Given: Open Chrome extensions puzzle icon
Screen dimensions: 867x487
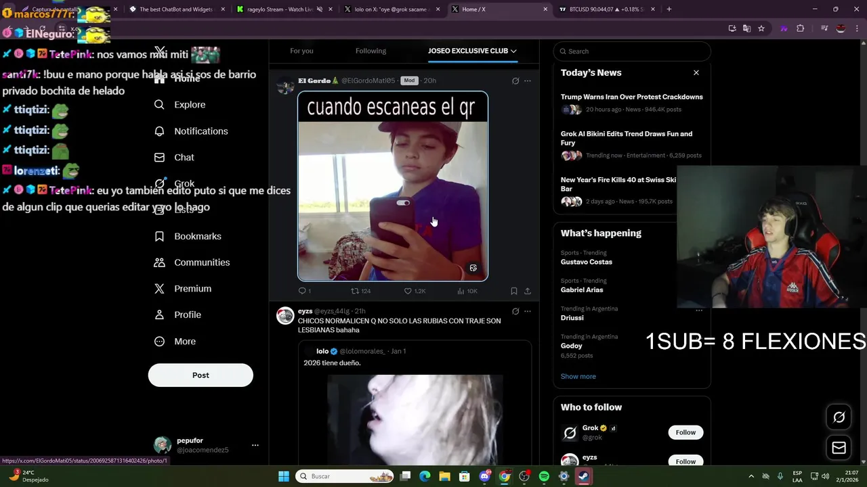Looking at the screenshot, I should (x=801, y=28).
